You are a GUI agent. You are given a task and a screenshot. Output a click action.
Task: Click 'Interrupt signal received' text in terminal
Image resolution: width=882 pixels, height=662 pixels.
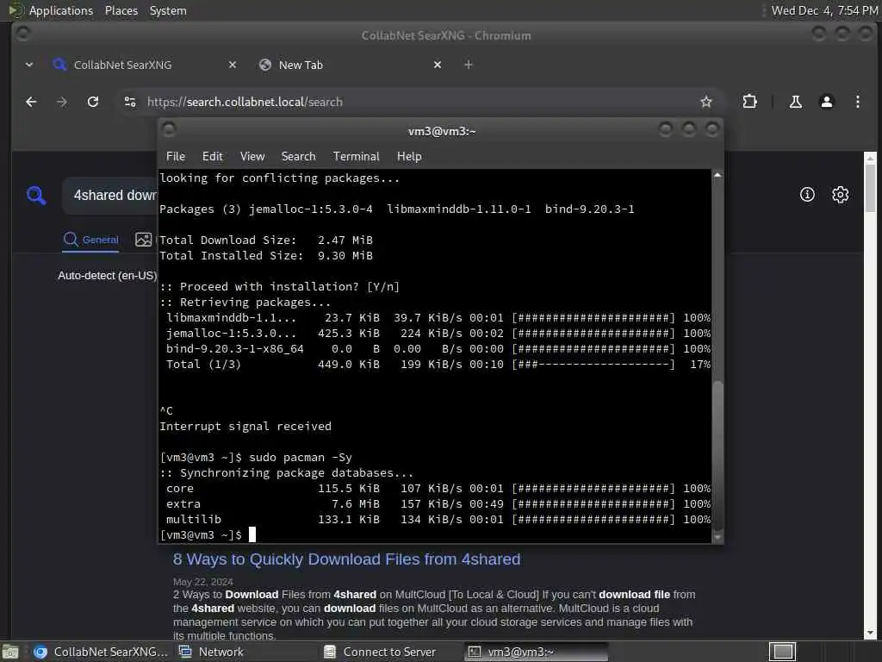tap(245, 426)
